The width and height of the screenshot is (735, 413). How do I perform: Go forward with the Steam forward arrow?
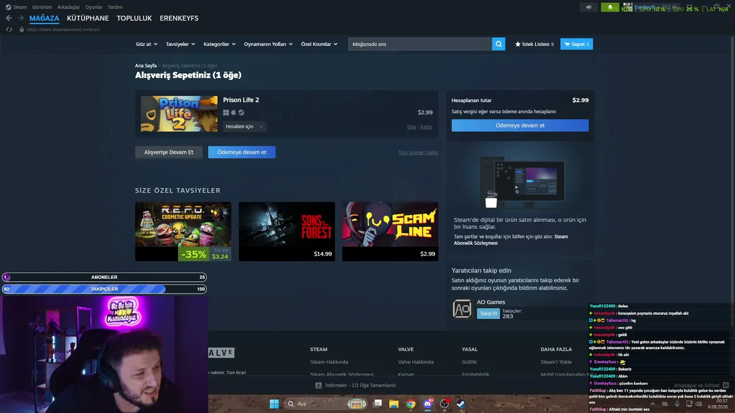(x=21, y=18)
